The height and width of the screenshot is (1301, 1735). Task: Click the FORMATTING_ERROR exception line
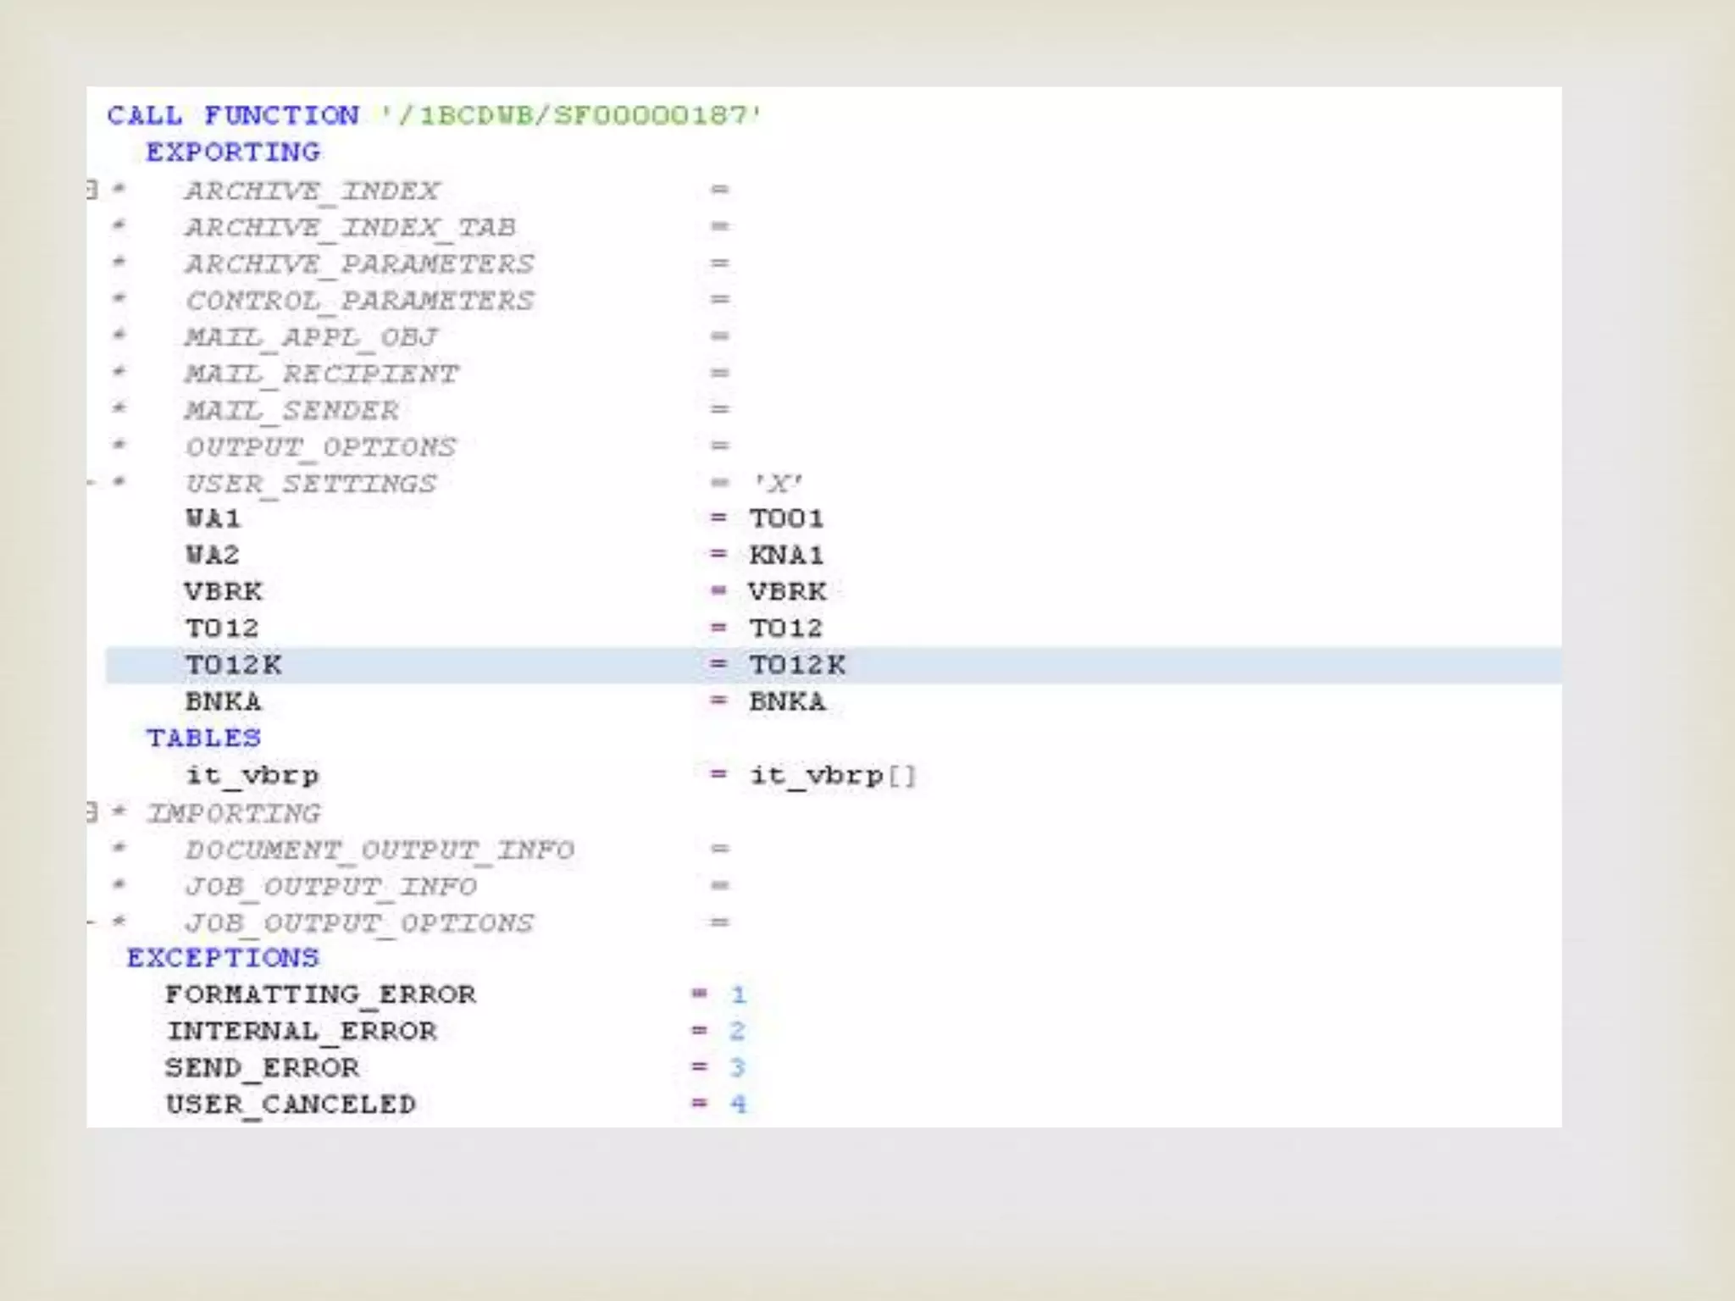click(x=320, y=994)
